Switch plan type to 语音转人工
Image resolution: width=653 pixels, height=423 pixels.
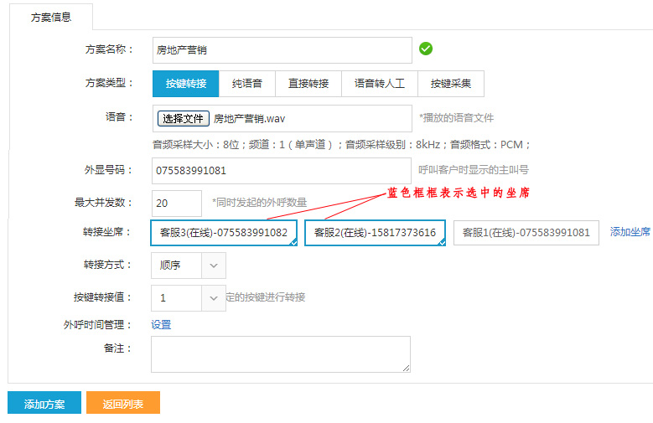[x=380, y=84]
